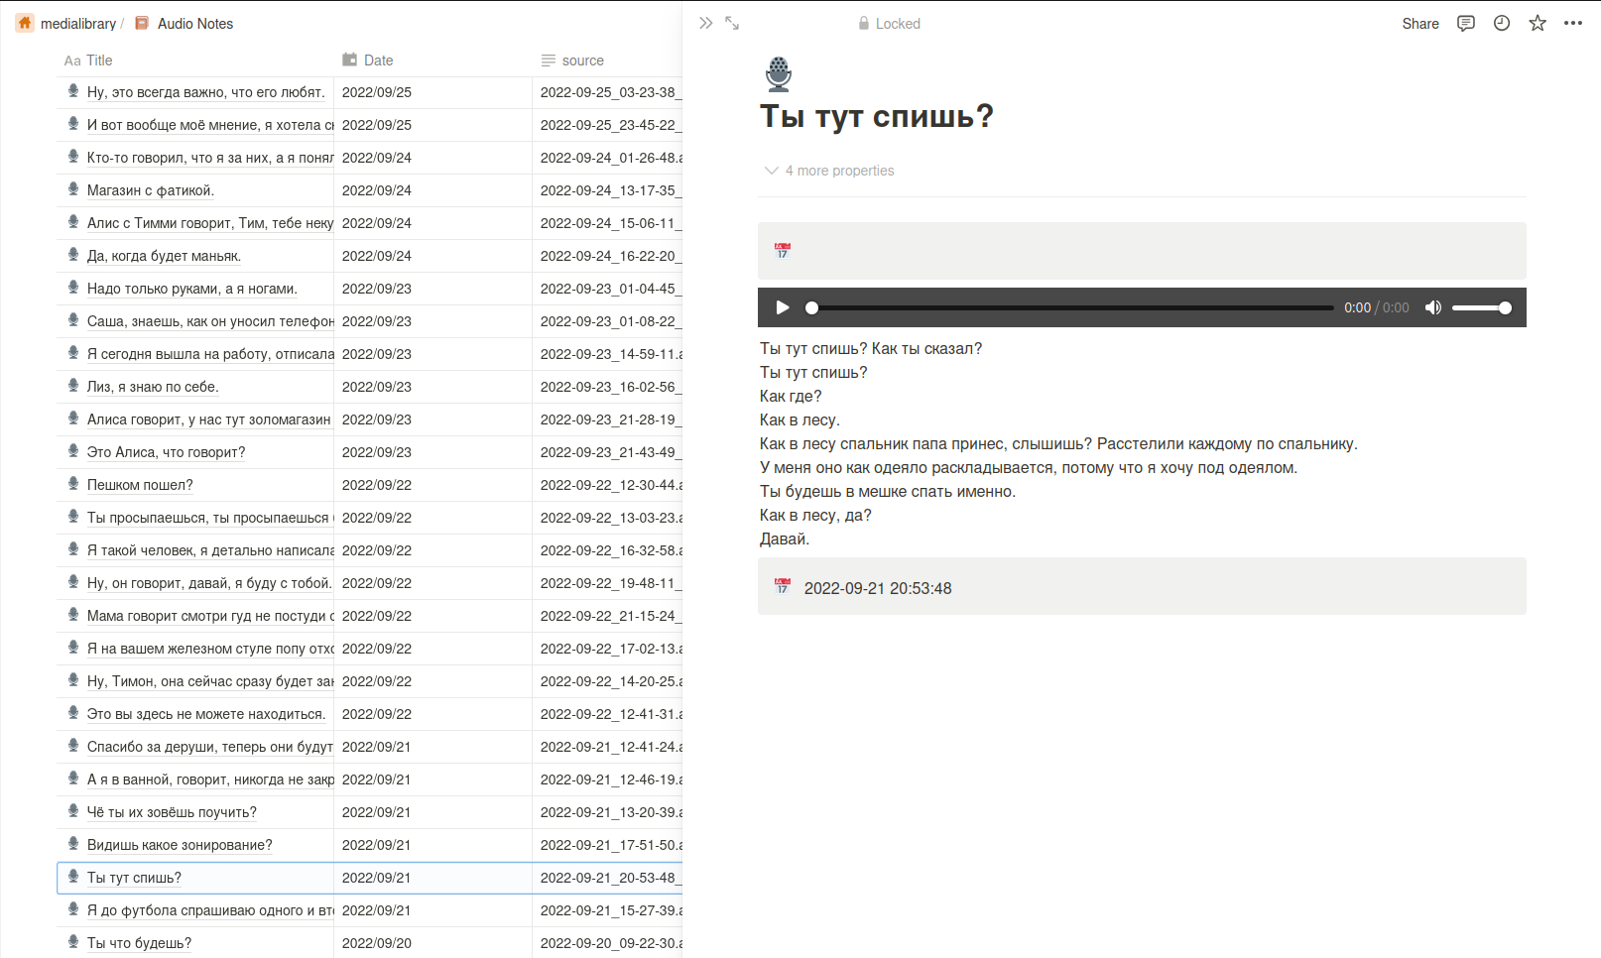
Task: Click transcript line 'Давай.'
Action: 785,539
